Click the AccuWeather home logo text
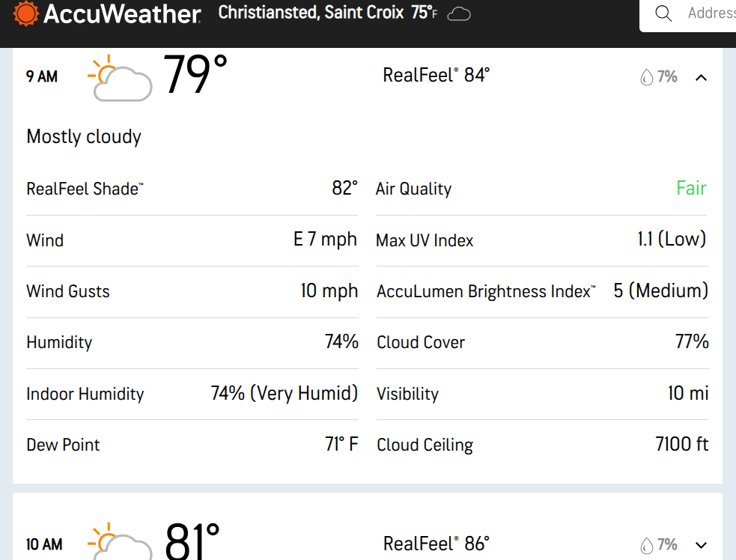736x560 pixels. [122, 14]
